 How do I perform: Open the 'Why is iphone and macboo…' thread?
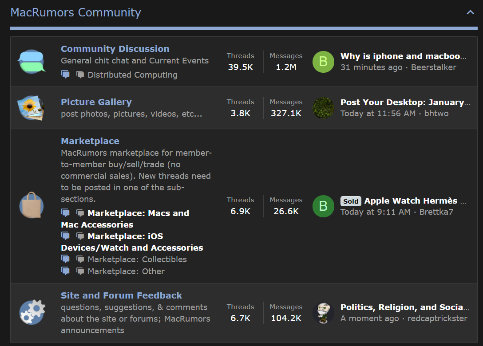[403, 56]
